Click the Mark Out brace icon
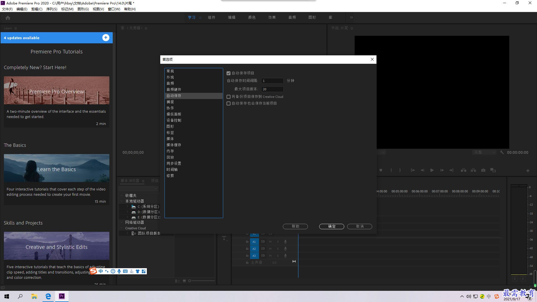Image resolution: width=537 pixels, height=302 pixels. 400,170
